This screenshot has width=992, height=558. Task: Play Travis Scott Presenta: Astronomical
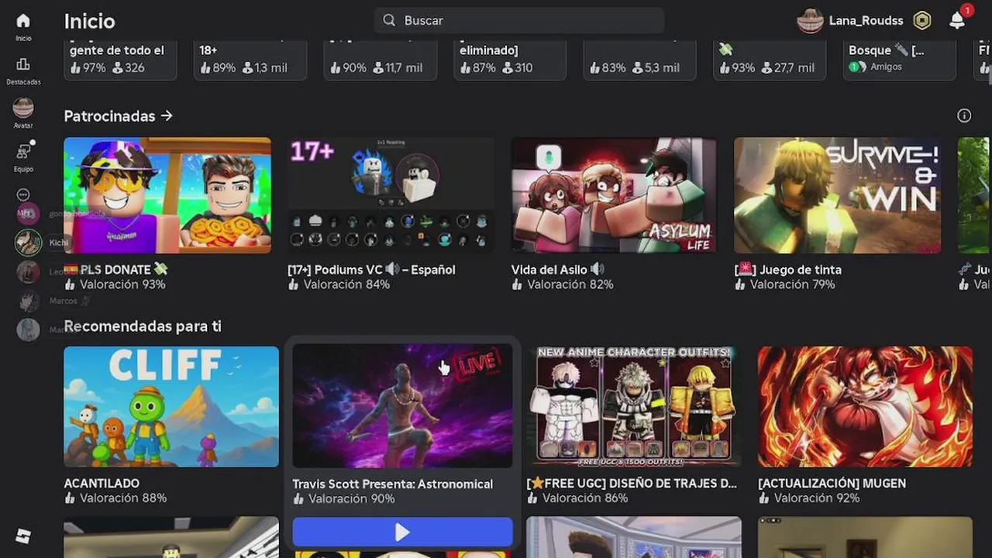point(402,532)
